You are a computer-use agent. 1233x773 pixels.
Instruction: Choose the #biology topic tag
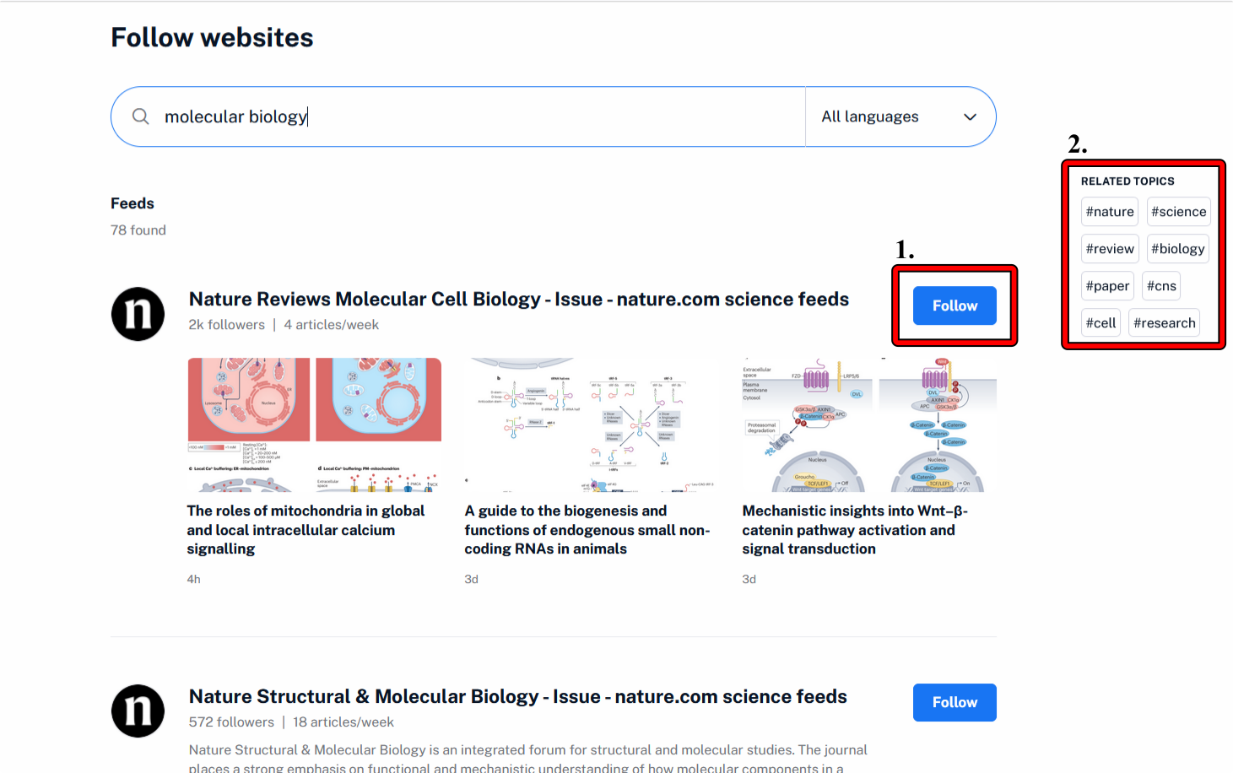(x=1177, y=249)
